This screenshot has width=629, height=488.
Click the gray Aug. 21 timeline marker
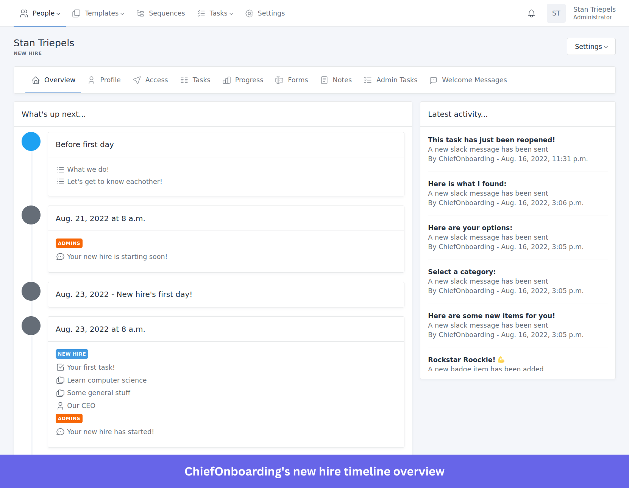[x=31, y=215]
